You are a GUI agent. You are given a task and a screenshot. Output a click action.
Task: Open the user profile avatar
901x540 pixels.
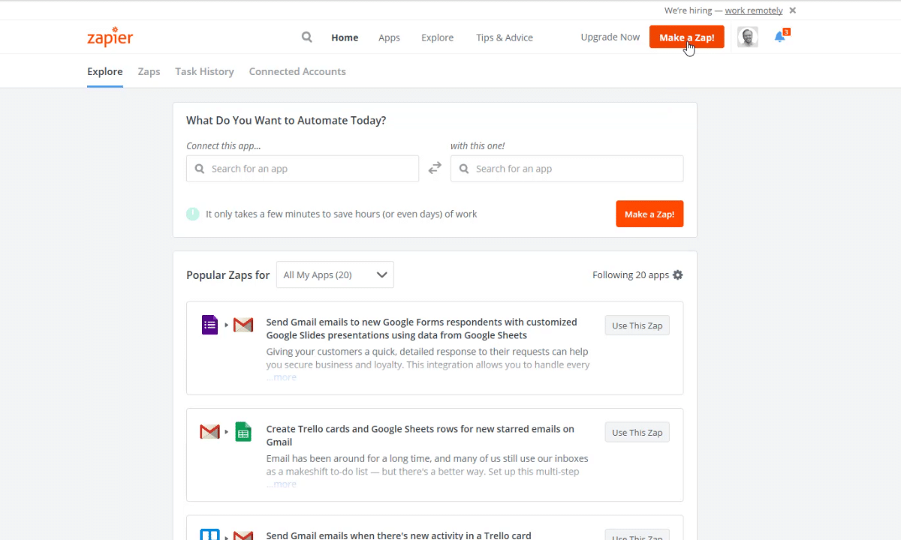[747, 37]
